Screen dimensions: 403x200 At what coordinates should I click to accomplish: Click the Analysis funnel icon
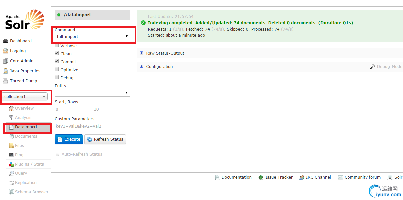pos(11,118)
